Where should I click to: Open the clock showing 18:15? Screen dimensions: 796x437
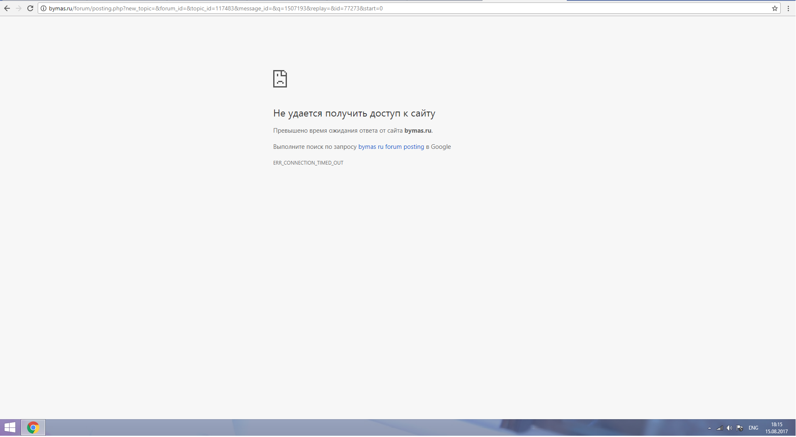776,428
